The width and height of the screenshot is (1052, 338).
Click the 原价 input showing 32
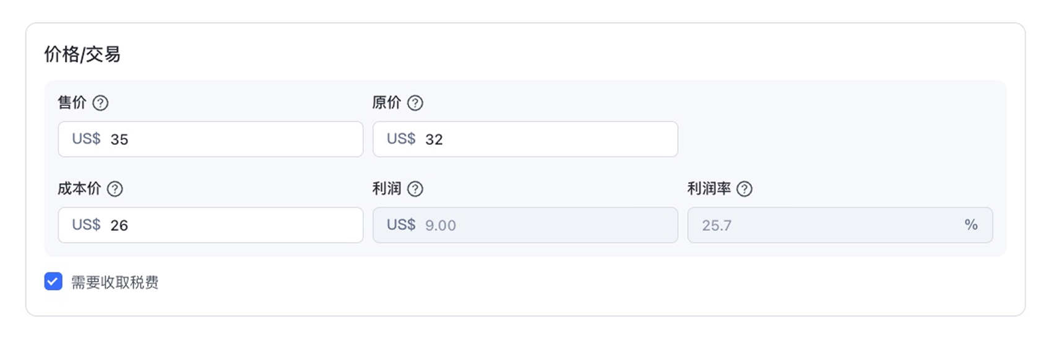pyautogui.click(x=545, y=139)
